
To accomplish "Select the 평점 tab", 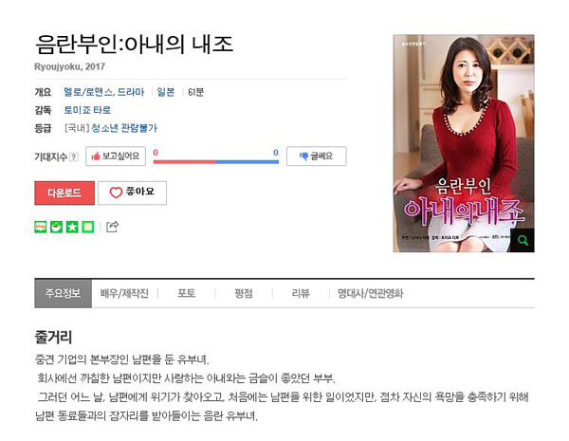I will pos(244,293).
